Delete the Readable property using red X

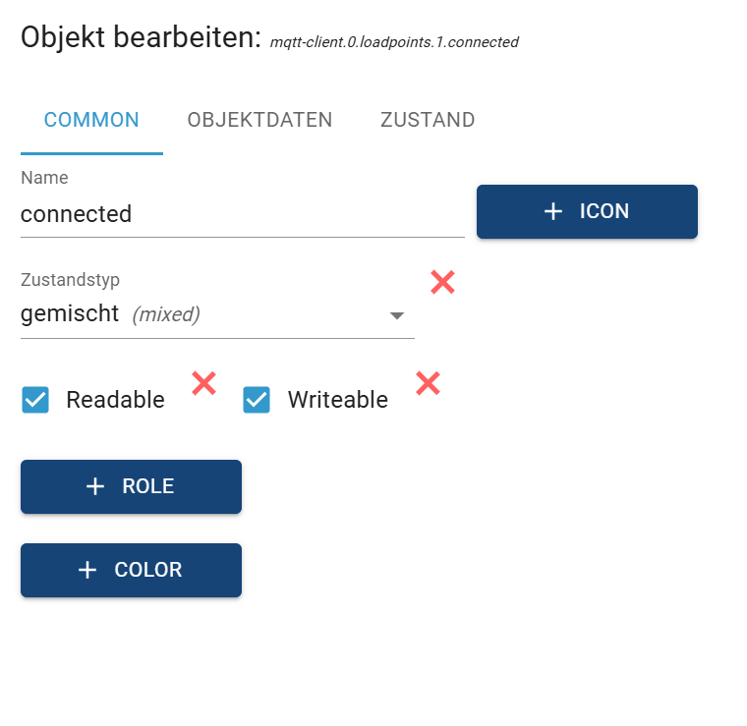pyautogui.click(x=203, y=383)
